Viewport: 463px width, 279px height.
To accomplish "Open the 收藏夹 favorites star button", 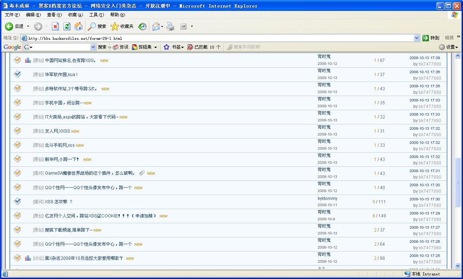I will click(x=122, y=26).
